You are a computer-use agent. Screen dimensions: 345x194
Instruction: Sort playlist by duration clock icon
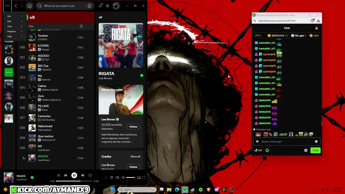[x=81, y=26]
